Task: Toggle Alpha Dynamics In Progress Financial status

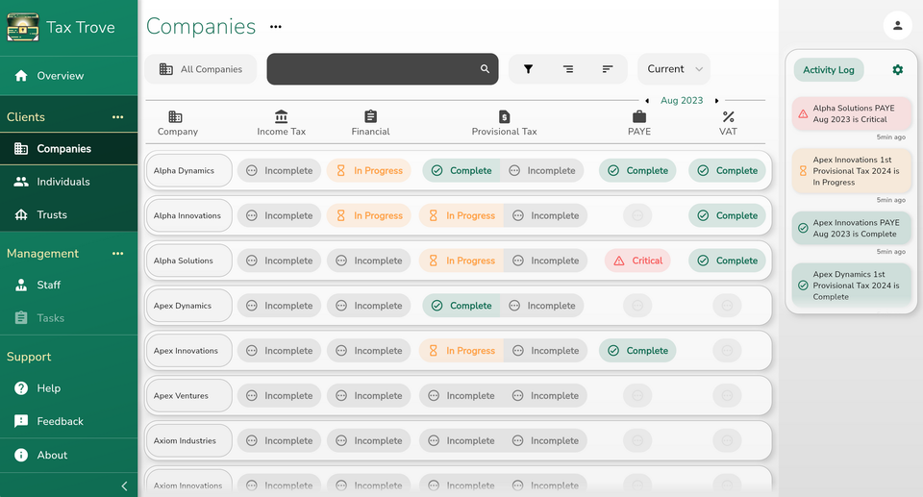Action: tap(369, 170)
